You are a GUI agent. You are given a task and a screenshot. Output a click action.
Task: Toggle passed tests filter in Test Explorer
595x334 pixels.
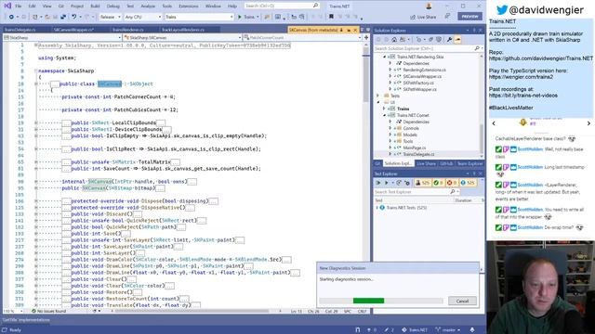point(438,183)
